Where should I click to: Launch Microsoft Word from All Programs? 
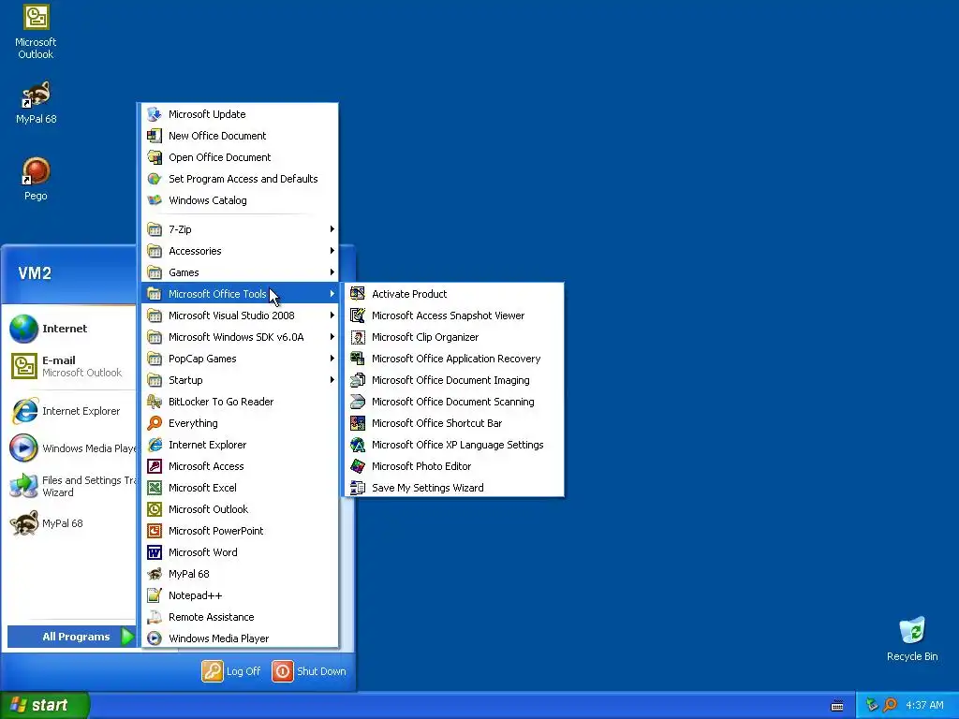tap(240, 552)
